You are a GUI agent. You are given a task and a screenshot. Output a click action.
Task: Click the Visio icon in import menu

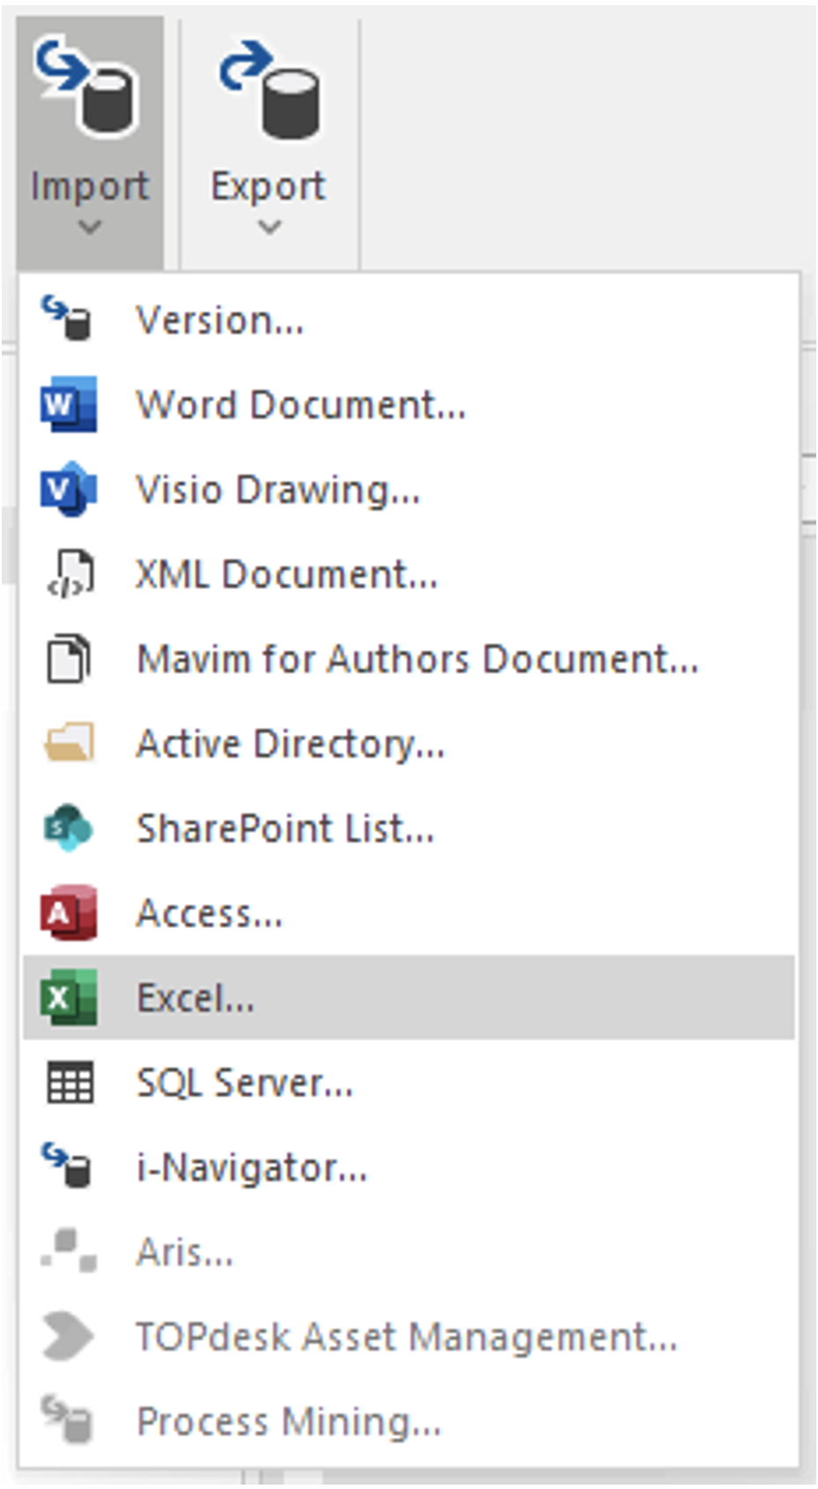[x=69, y=489]
